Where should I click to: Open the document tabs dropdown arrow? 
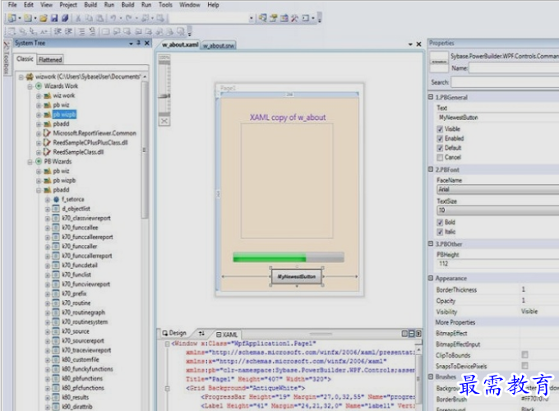[410, 44]
